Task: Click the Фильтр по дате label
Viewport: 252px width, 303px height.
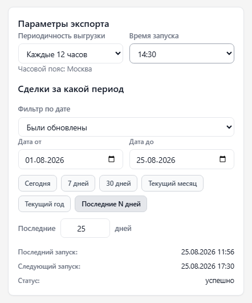Action: [44, 109]
